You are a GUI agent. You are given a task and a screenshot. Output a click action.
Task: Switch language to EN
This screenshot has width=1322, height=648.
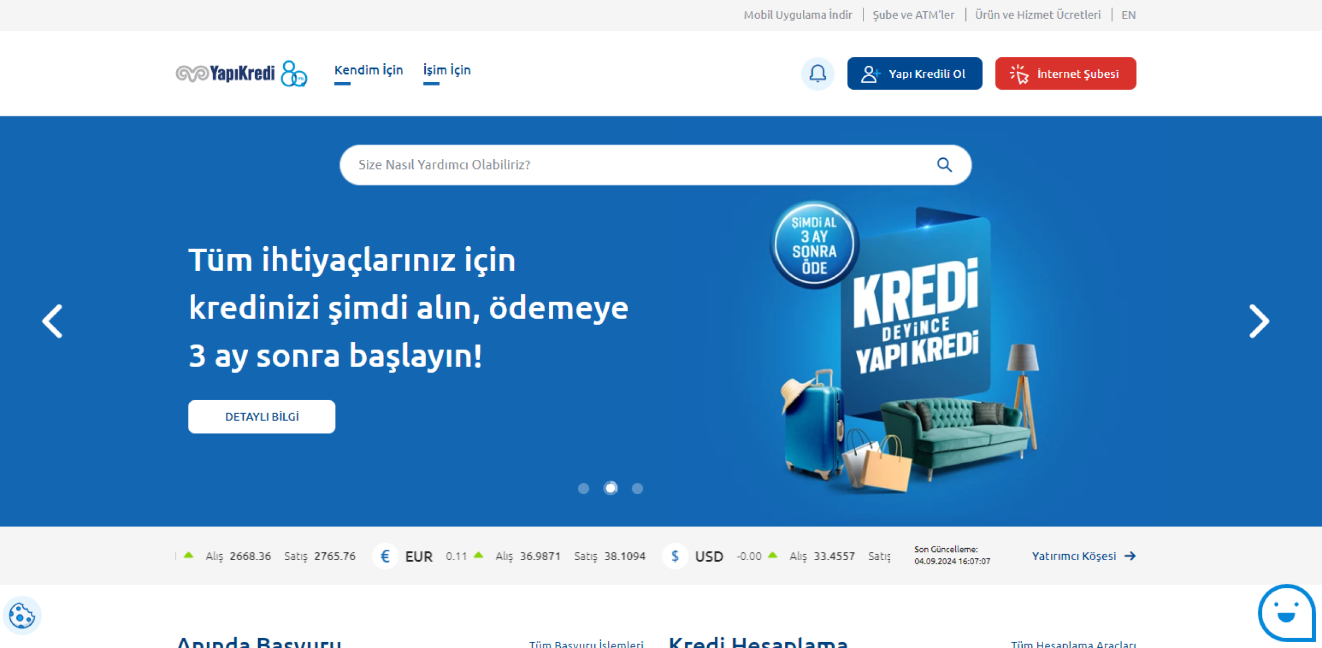pos(1128,15)
